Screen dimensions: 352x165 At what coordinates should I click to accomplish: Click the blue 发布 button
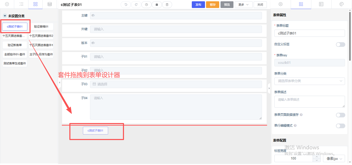click(x=198, y=5)
